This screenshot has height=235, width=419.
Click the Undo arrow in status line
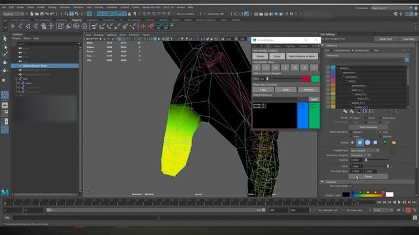(x=47, y=14)
